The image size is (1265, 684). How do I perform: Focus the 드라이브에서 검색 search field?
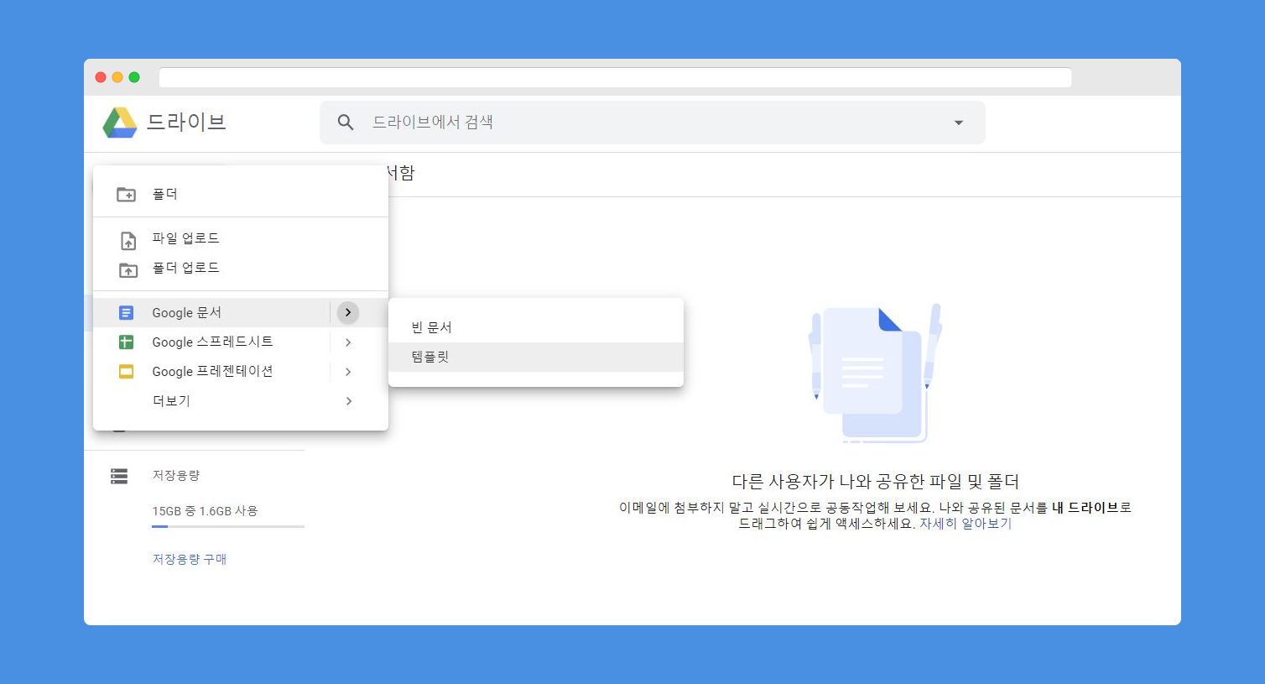click(x=653, y=123)
